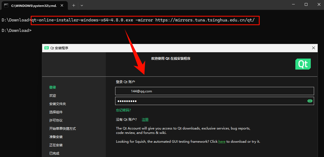This screenshot has height=157, width=324.
Task: Select the 正在安装 step in sidebar
Action: point(56,145)
